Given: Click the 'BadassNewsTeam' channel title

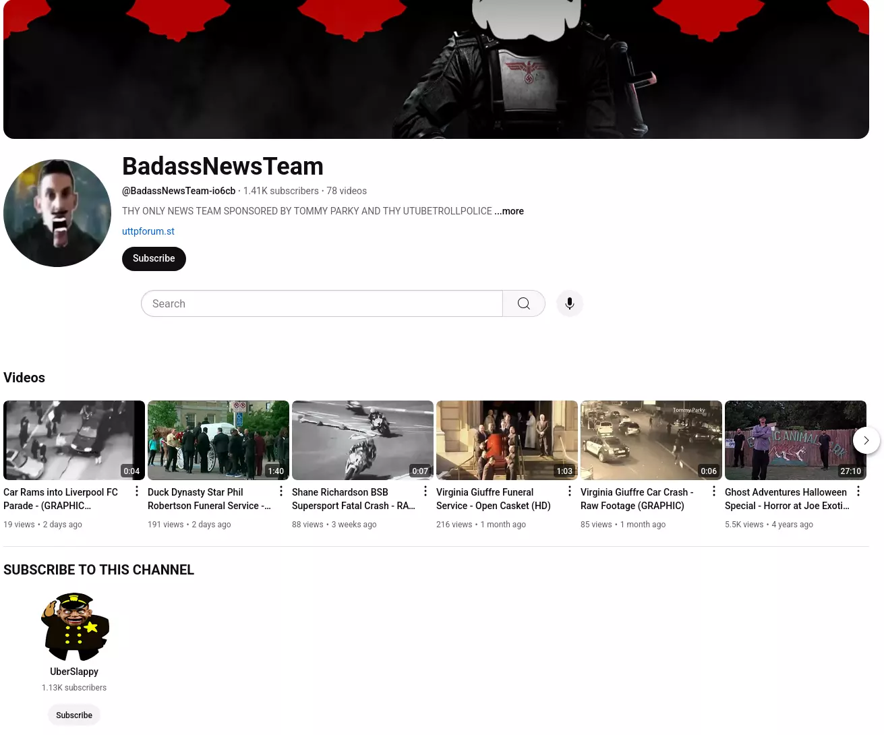Looking at the screenshot, I should (x=223, y=167).
